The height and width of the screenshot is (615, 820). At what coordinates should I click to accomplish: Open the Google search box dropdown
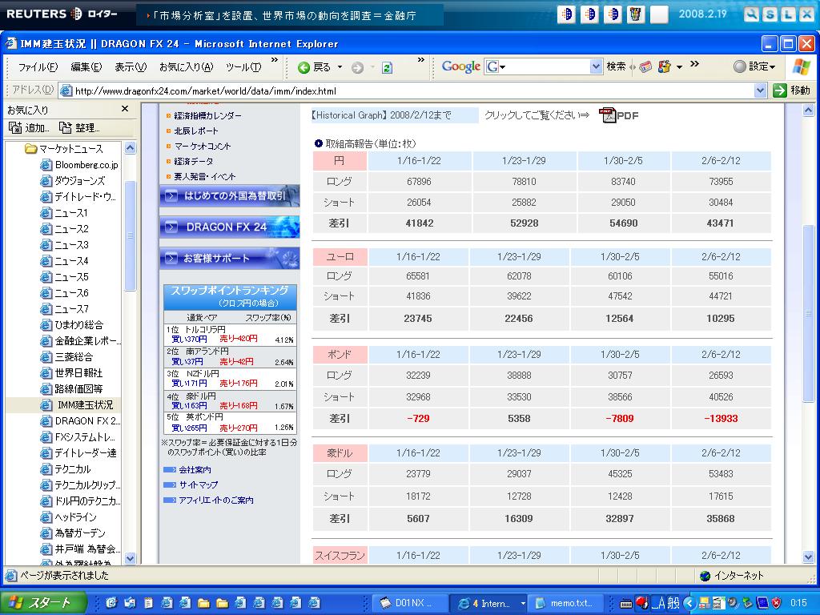(596, 66)
